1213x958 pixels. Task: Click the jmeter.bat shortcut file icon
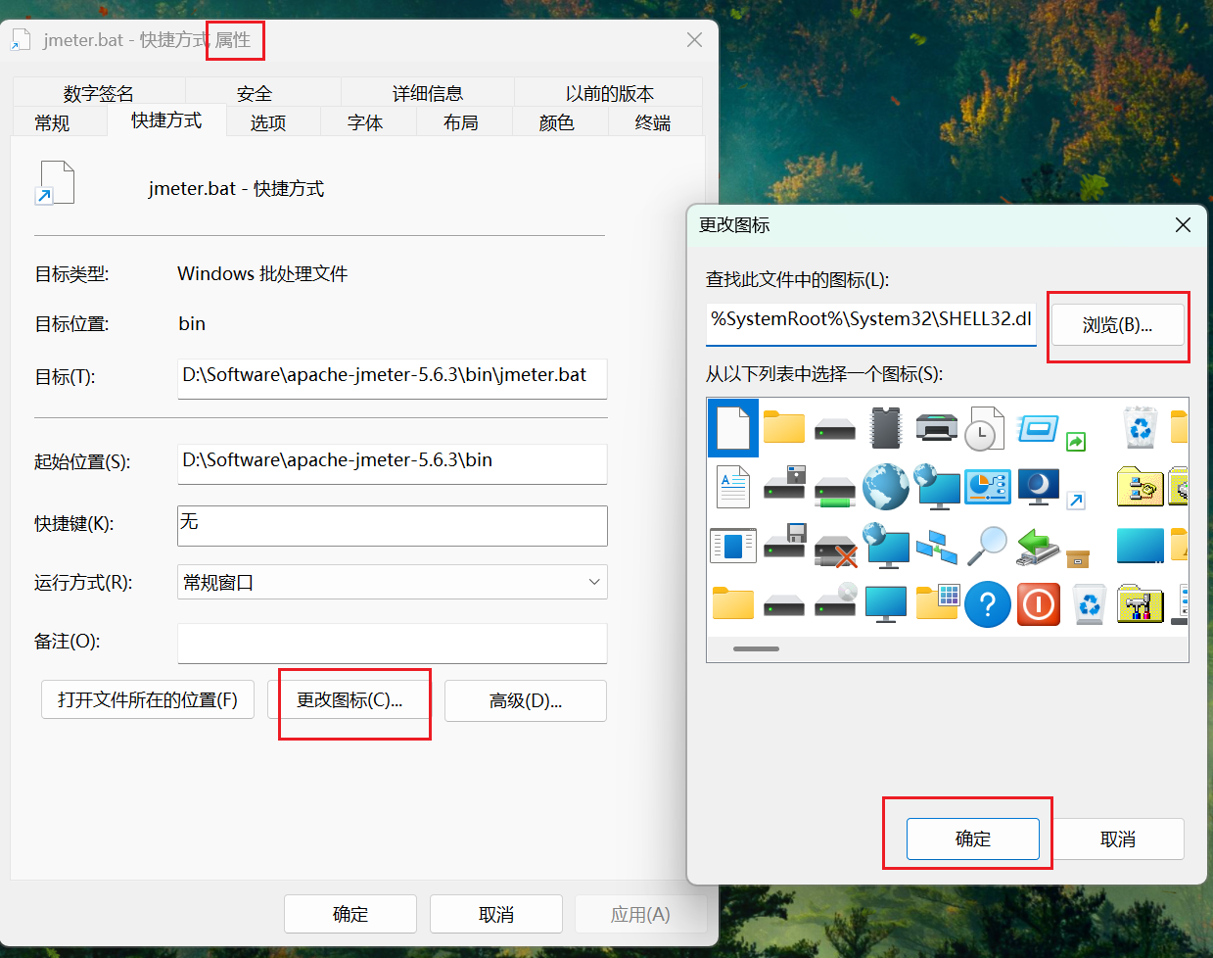(x=56, y=183)
